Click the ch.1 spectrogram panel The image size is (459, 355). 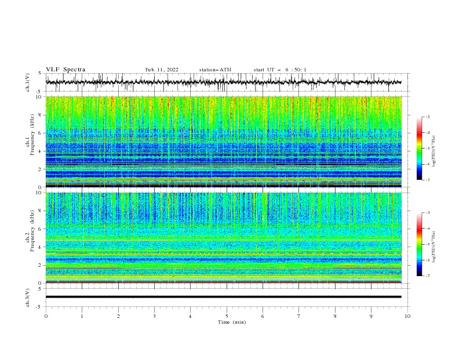tap(223, 142)
